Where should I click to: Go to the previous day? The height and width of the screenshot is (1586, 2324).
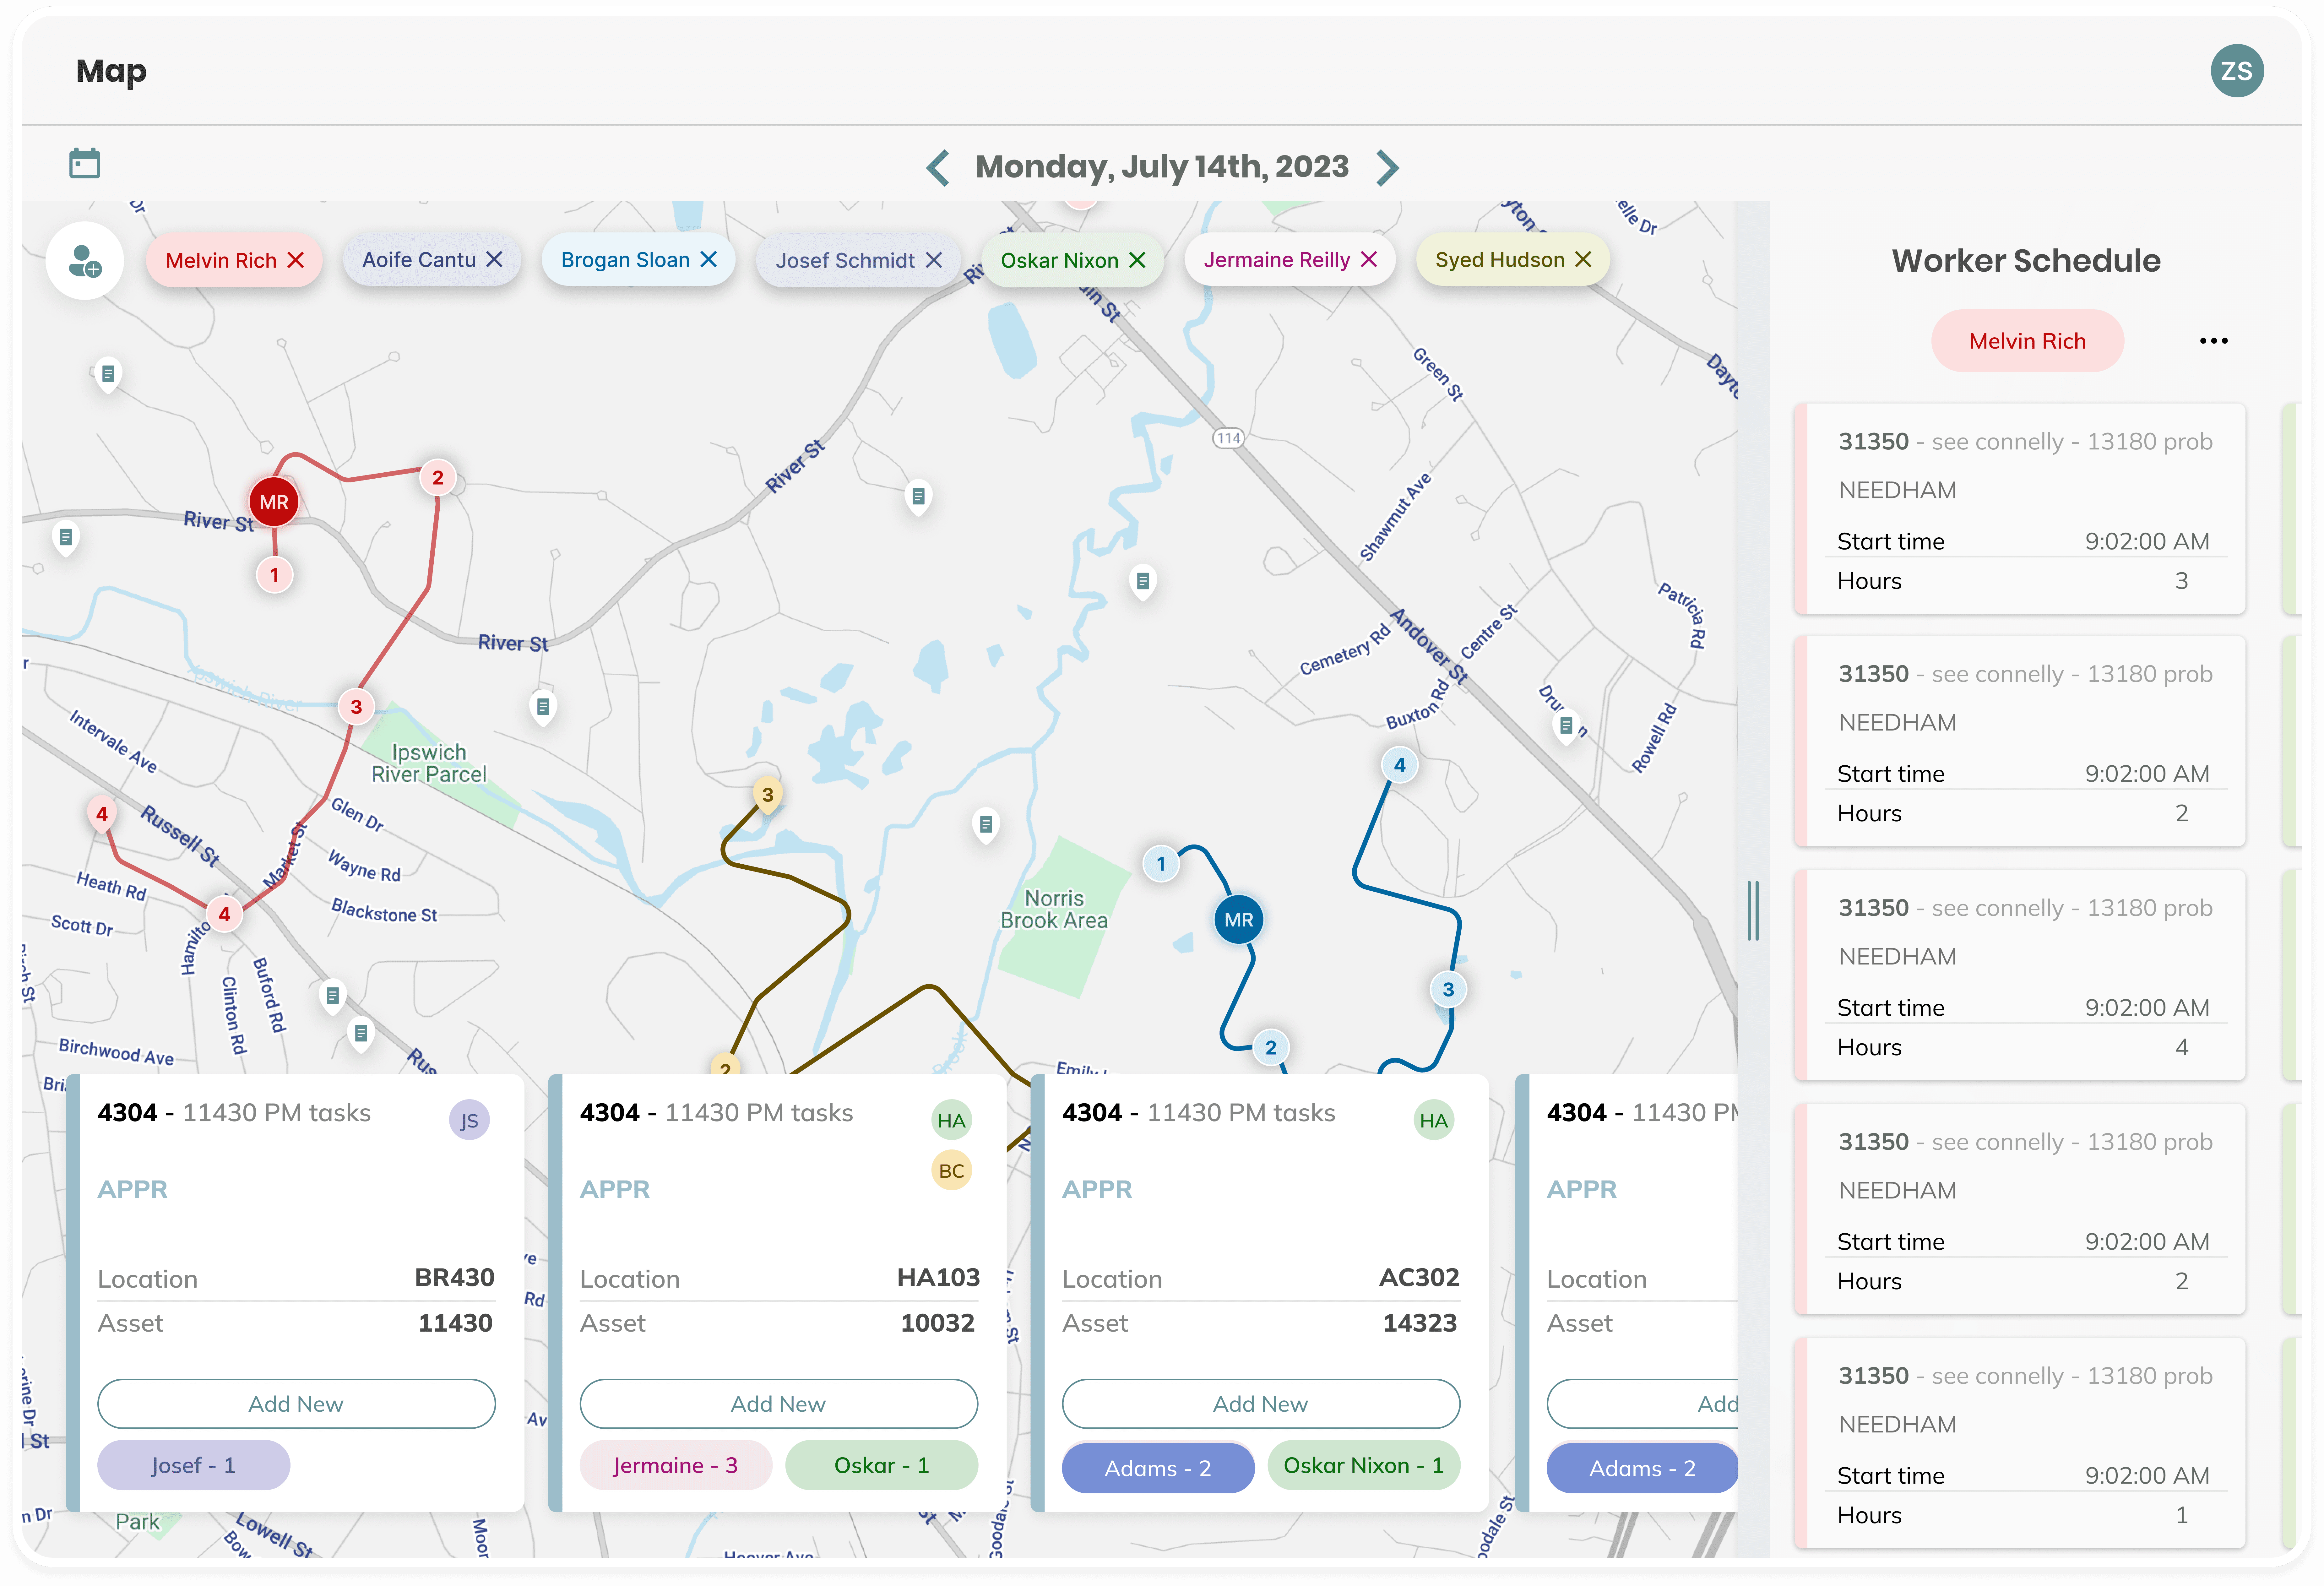[x=938, y=167]
